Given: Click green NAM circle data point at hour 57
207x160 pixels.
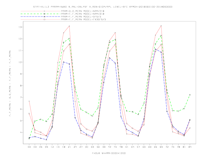Looking at the screenshot, I should pyautogui.click(x=138, y=114).
